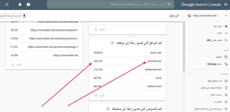Select the ow.ly row
Image resolution: width=230 pixels, height=112 pixels.
(x=127, y=78)
